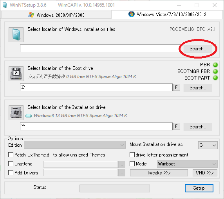Screen dimensions: 224x199
Task: Enable Patch UxTheme.dll unsigned Themes checkbox
Action: tap(11, 155)
